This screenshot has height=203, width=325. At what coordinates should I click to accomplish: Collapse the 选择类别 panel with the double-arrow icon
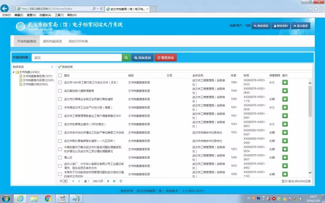[x=52, y=67]
